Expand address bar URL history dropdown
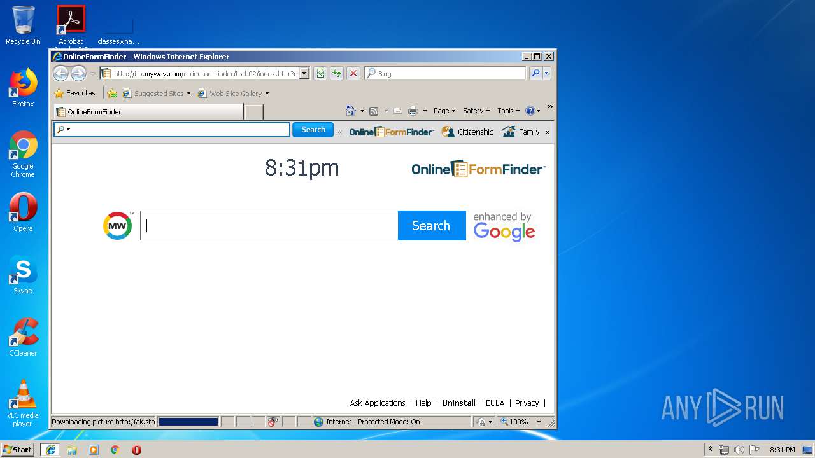Screen dimensions: 815x458 click(x=304, y=74)
